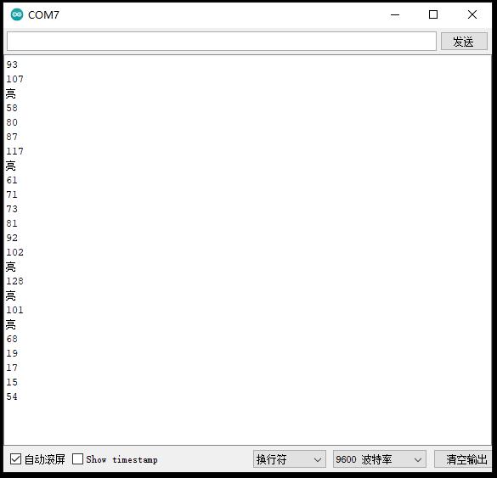Click the last output value 54
This screenshot has height=478, width=497.
[x=12, y=396]
